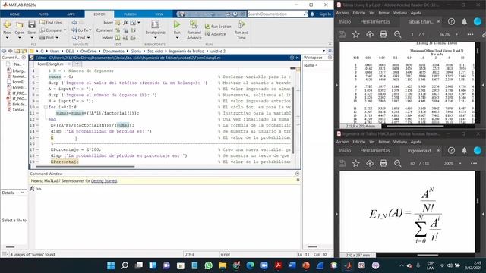Click the Advance button in RUN group
486x273 pixels.
(x=216, y=34)
